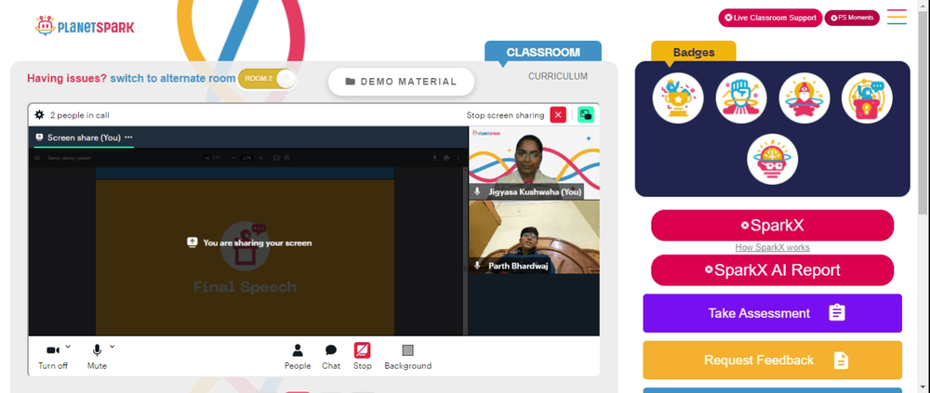This screenshot has height=393, width=930.
Task: Select the Classroom tab
Action: (543, 52)
